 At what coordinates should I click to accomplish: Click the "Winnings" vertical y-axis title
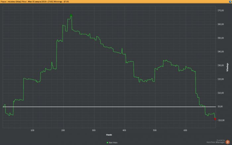tap(227, 67)
